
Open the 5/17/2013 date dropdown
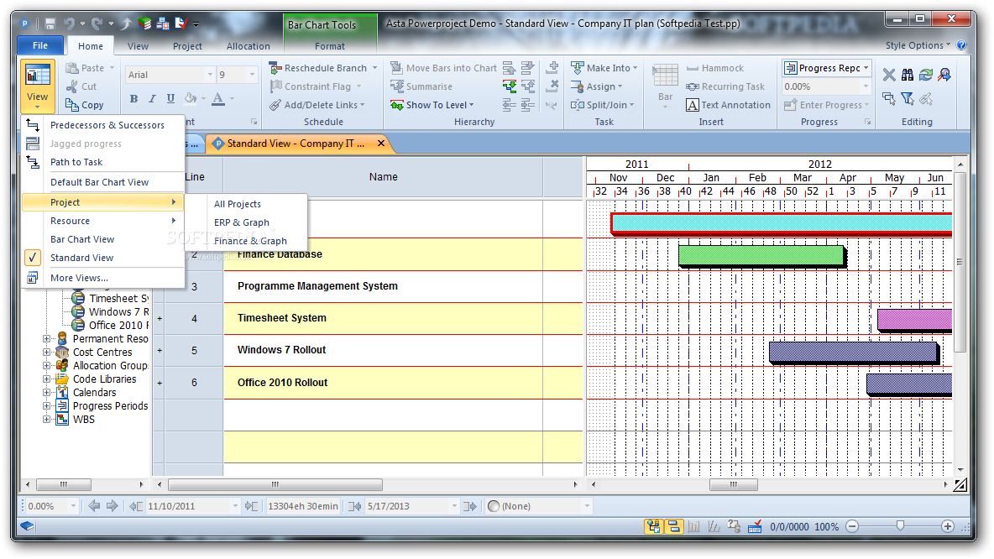pyautogui.click(x=454, y=506)
